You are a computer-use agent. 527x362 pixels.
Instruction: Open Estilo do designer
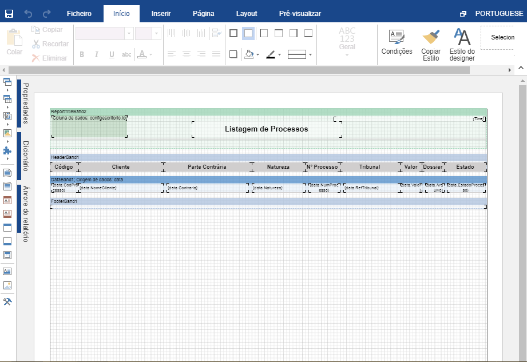point(462,45)
